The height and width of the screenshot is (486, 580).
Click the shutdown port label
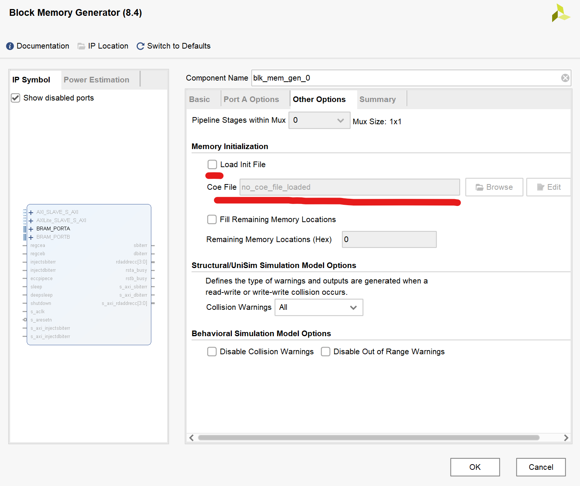pyautogui.click(x=41, y=303)
